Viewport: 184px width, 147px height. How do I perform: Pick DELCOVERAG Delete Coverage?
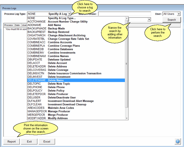76,70
